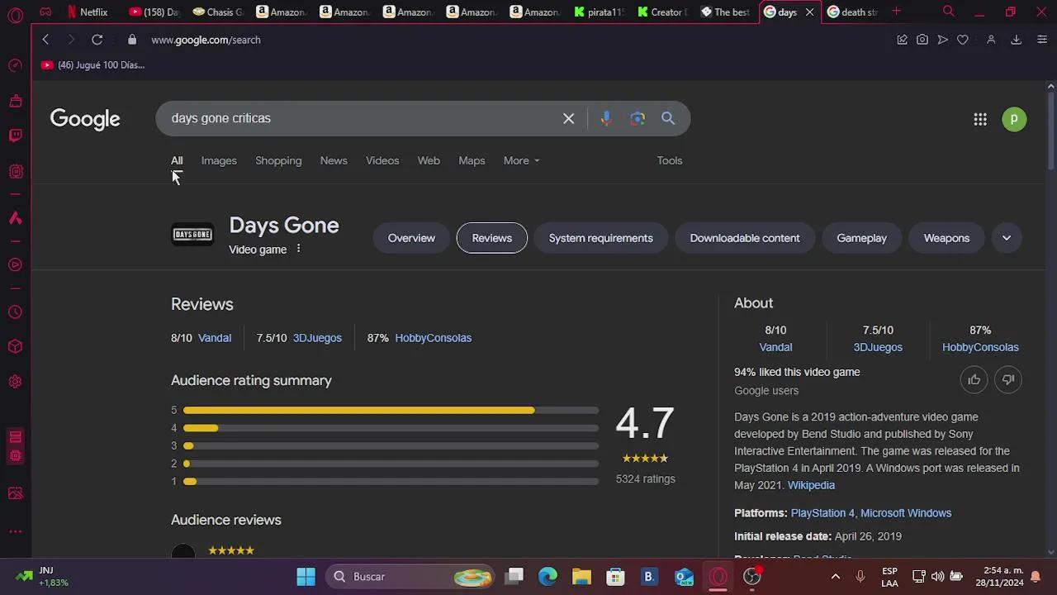Open Microsoft Edge from the taskbar

[x=548, y=577]
